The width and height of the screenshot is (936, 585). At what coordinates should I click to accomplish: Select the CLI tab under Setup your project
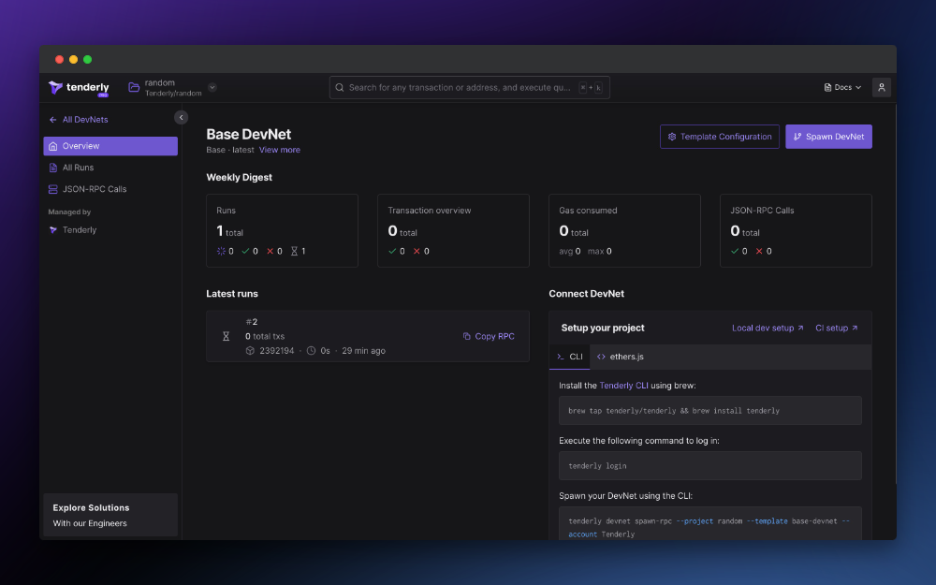tap(571, 357)
